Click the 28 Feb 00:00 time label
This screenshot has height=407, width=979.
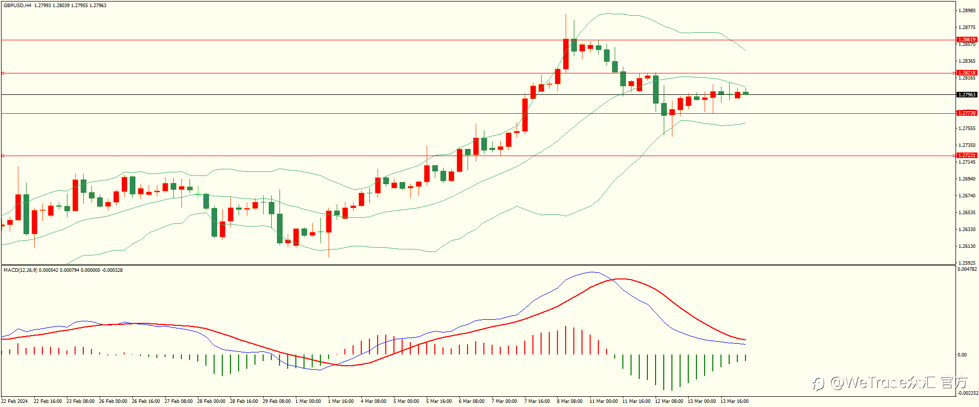(x=212, y=401)
